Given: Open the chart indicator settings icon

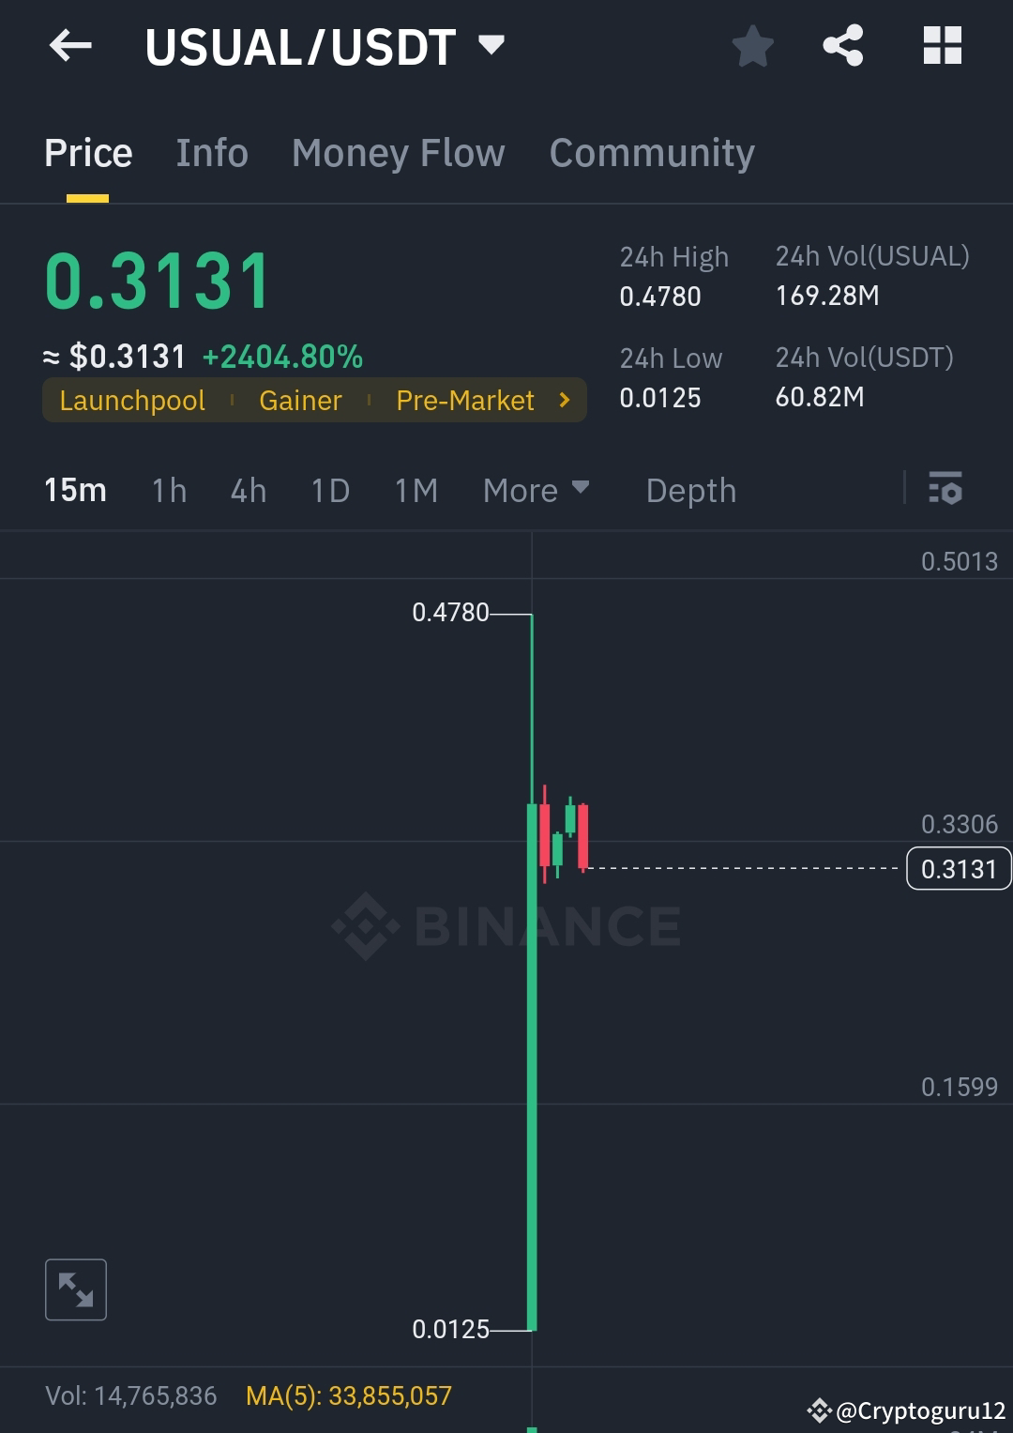Looking at the screenshot, I should click(945, 489).
